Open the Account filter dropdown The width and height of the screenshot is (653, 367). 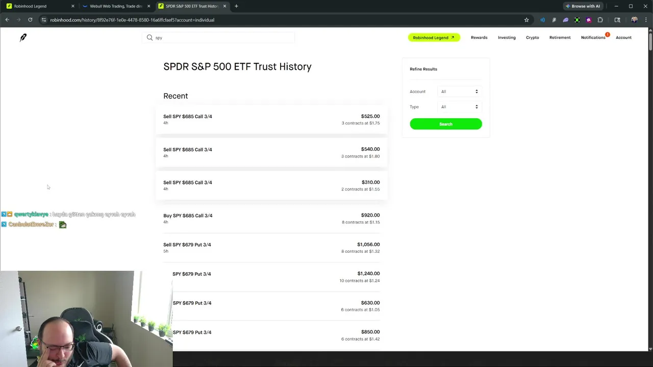[460, 91]
